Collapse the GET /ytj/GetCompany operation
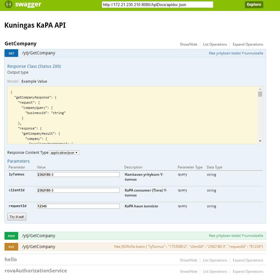Screen dimensions: 280x277 coord(11,53)
